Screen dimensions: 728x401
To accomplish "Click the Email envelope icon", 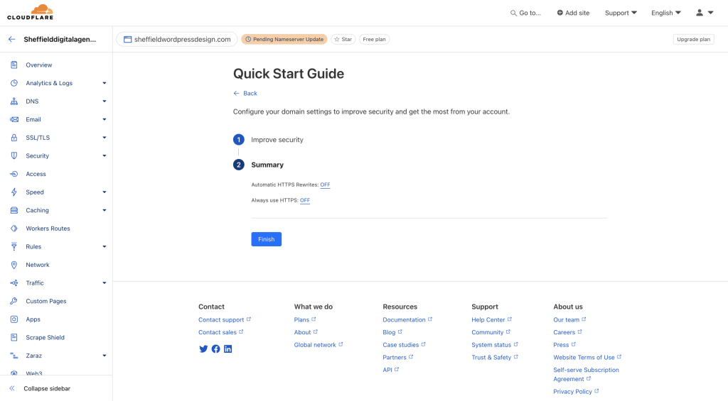I will (14, 119).
